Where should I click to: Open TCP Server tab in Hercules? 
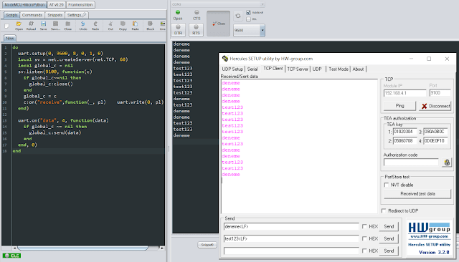[298, 69]
